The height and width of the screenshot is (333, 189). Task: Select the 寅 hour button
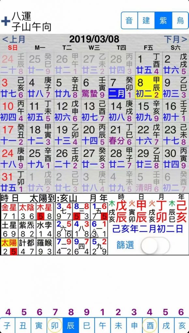pyautogui.click(x=39, y=325)
